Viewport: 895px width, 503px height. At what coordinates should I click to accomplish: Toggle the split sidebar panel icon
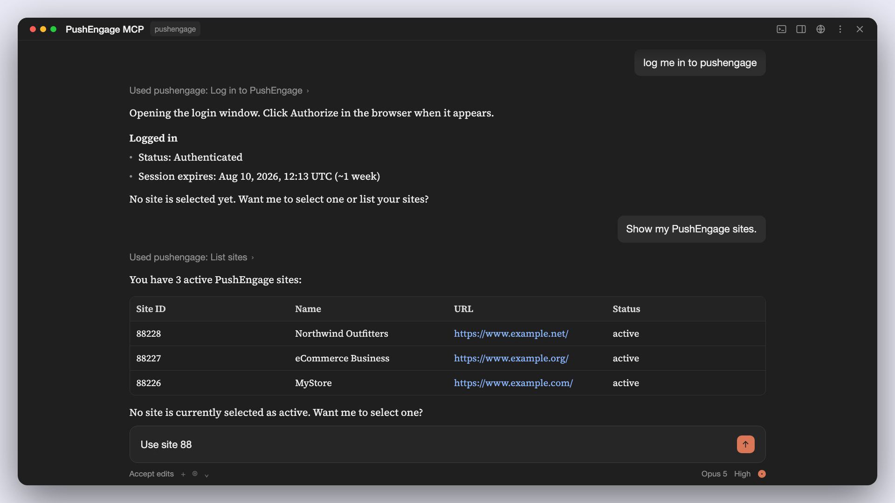[801, 29]
